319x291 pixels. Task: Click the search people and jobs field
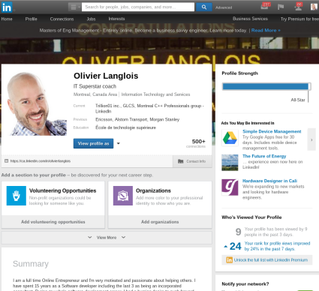(138, 7)
